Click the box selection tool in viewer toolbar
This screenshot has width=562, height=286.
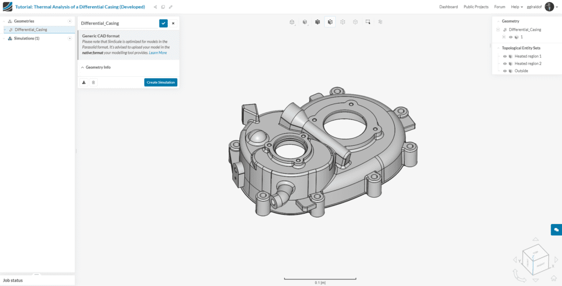[x=368, y=22]
